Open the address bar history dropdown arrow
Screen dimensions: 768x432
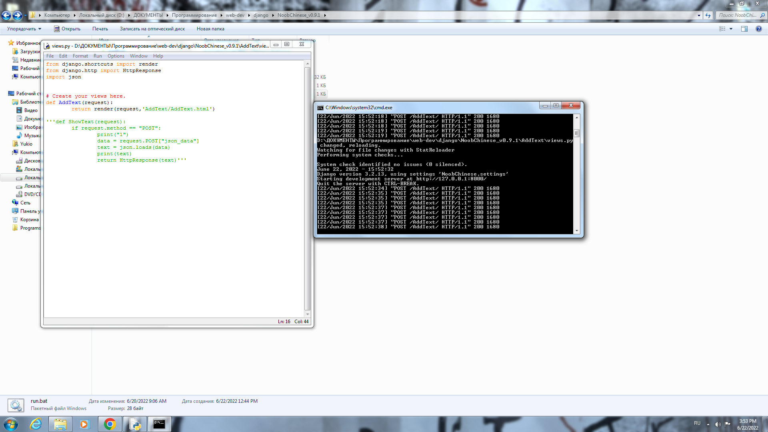click(699, 15)
